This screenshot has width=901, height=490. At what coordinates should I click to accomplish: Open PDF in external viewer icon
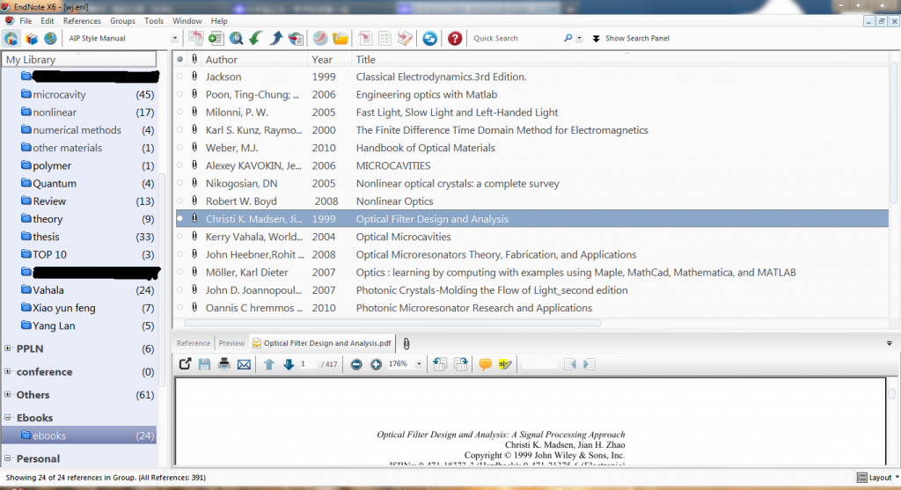point(185,364)
